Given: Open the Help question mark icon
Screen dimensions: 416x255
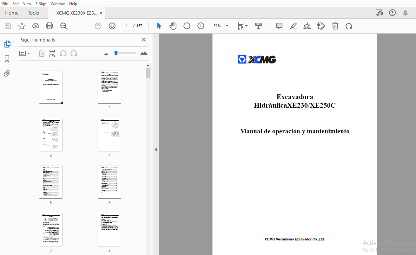Looking at the screenshot, I should coord(393,13).
